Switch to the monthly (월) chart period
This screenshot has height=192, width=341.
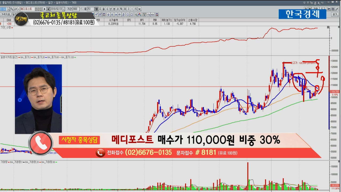pos(104,9)
